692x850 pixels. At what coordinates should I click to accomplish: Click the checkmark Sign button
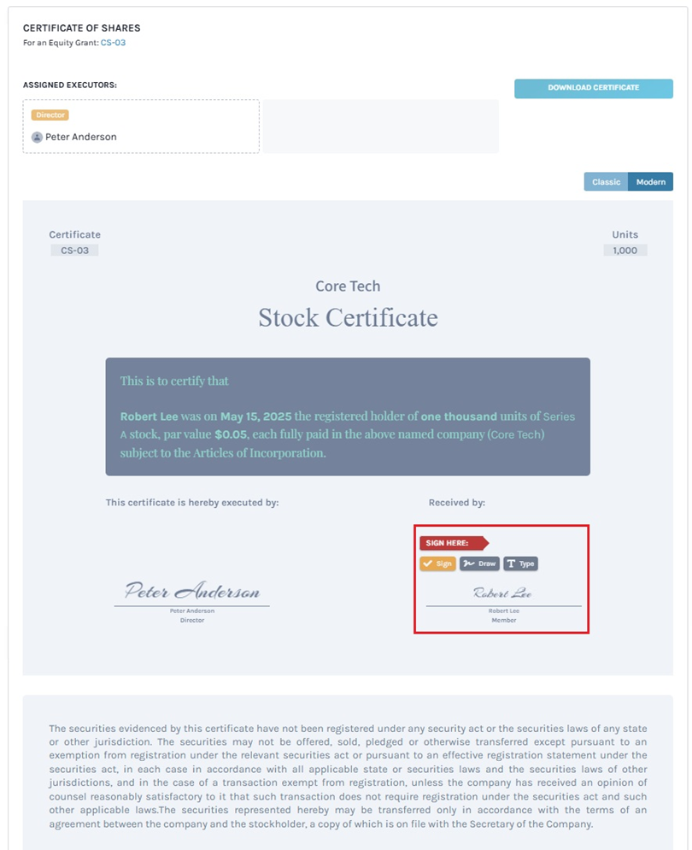[x=437, y=564]
